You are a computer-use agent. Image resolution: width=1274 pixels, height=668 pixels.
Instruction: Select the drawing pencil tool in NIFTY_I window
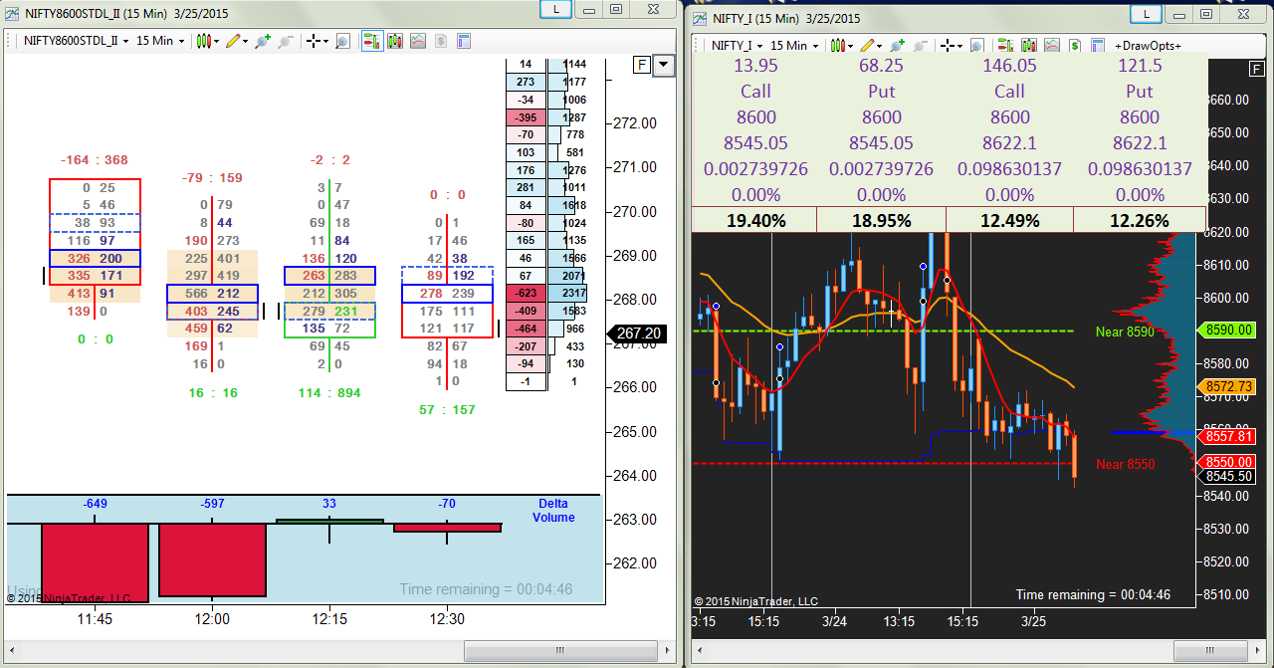868,45
